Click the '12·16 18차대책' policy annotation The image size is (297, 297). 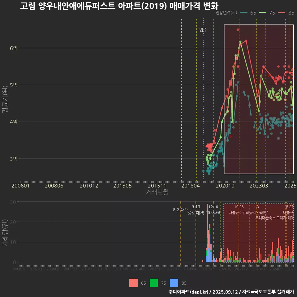(x=213, y=210)
